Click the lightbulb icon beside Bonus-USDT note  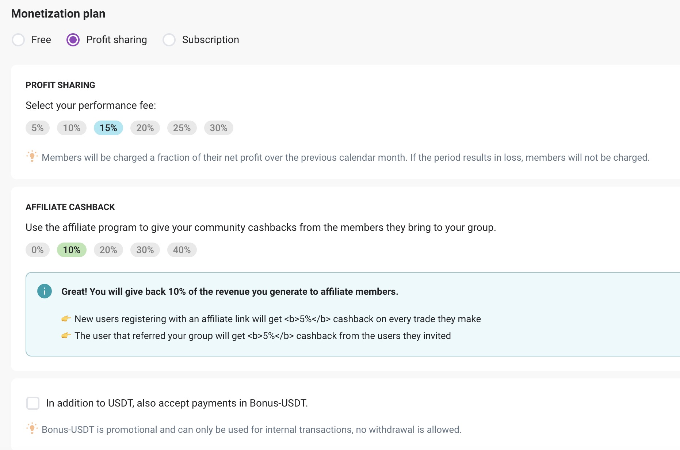click(x=32, y=428)
